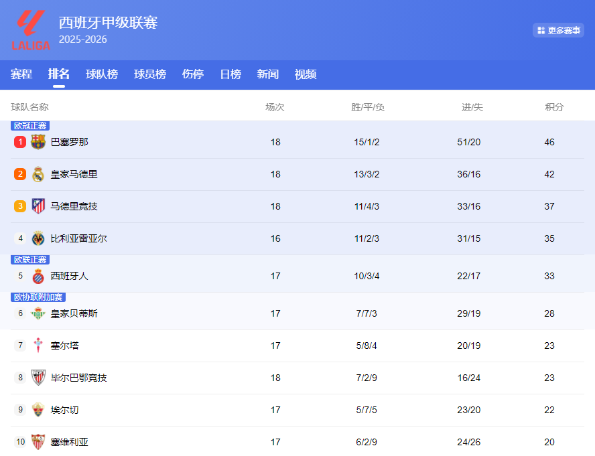The height and width of the screenshot is (456, 595).
Task: Click the yellow rank 3 badge
Action: (20, 206)
